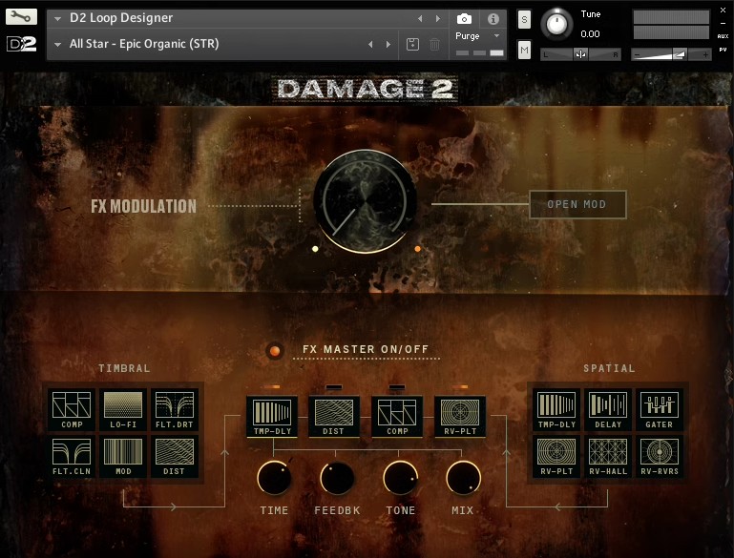The height and width of the screenshot is (558, 734).
Task: Go to next instrument arrow
Action: click(438, 19)
